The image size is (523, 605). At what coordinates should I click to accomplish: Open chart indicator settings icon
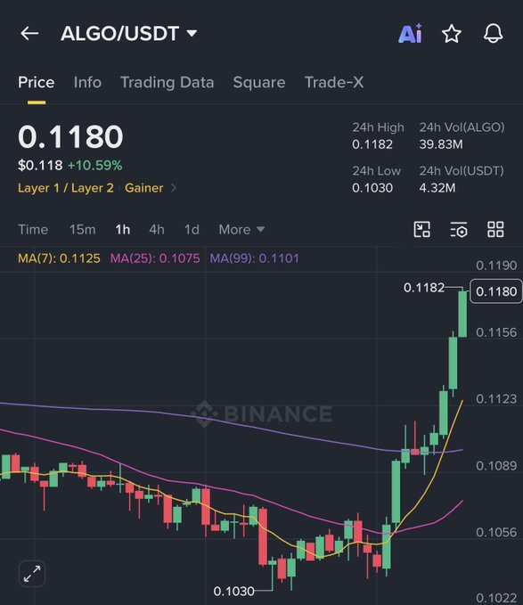tap(459, 229)
